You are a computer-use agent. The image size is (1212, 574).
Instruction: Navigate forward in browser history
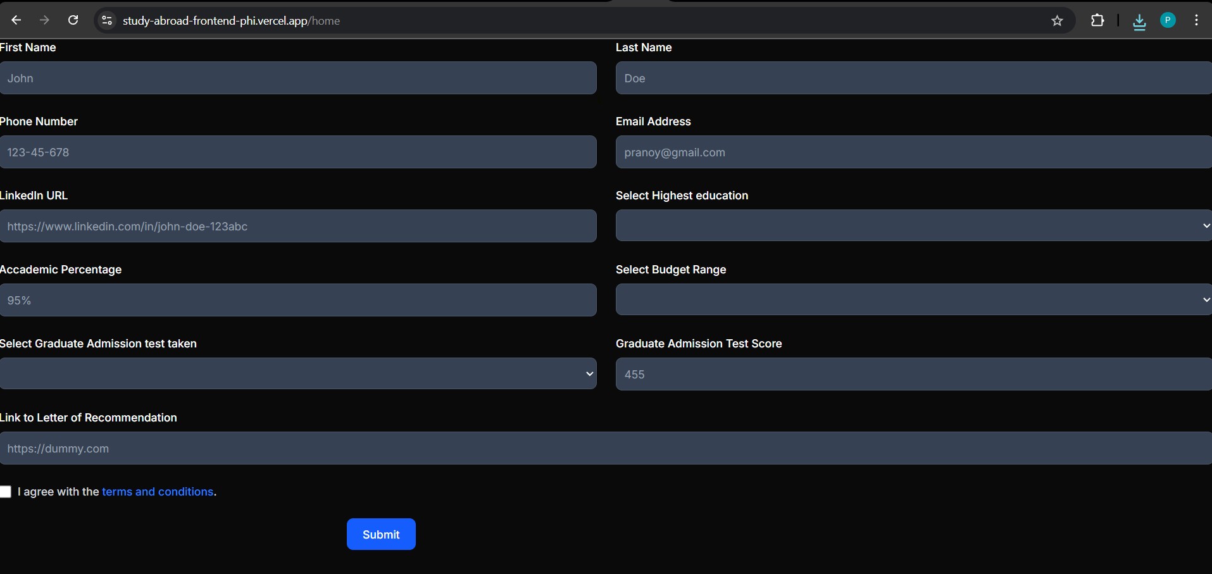click(x=44, y=20)
